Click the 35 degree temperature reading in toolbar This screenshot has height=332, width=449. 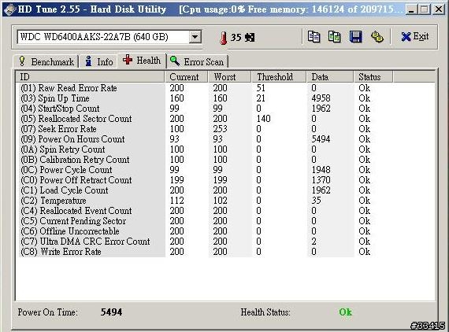[236, 38]
